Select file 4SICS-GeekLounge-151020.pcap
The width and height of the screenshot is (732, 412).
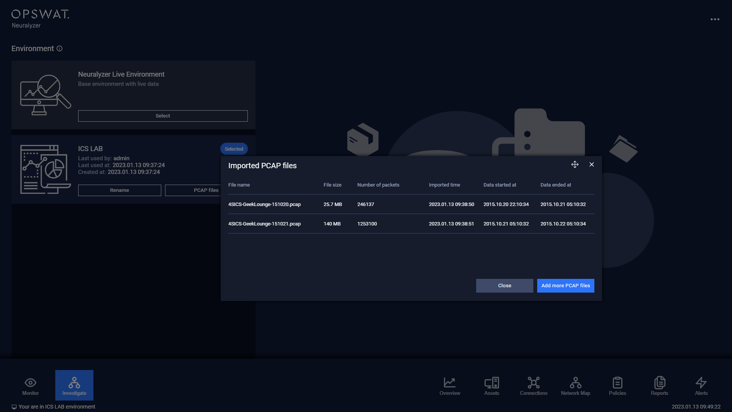[265, 204]
